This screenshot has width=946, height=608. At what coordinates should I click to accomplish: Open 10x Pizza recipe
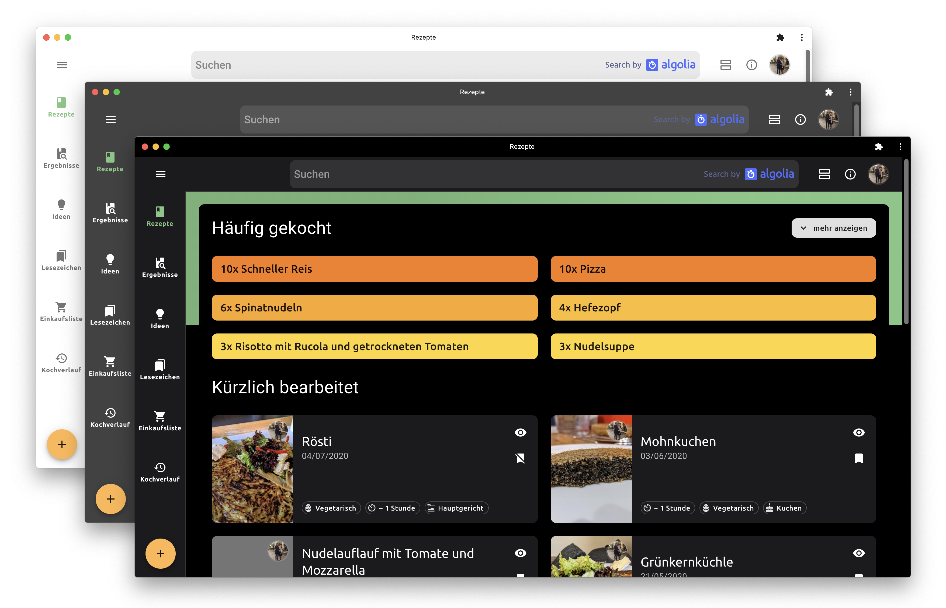point(713,269)
